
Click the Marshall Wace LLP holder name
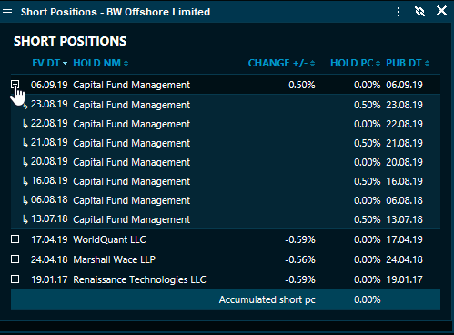(114, 259)
